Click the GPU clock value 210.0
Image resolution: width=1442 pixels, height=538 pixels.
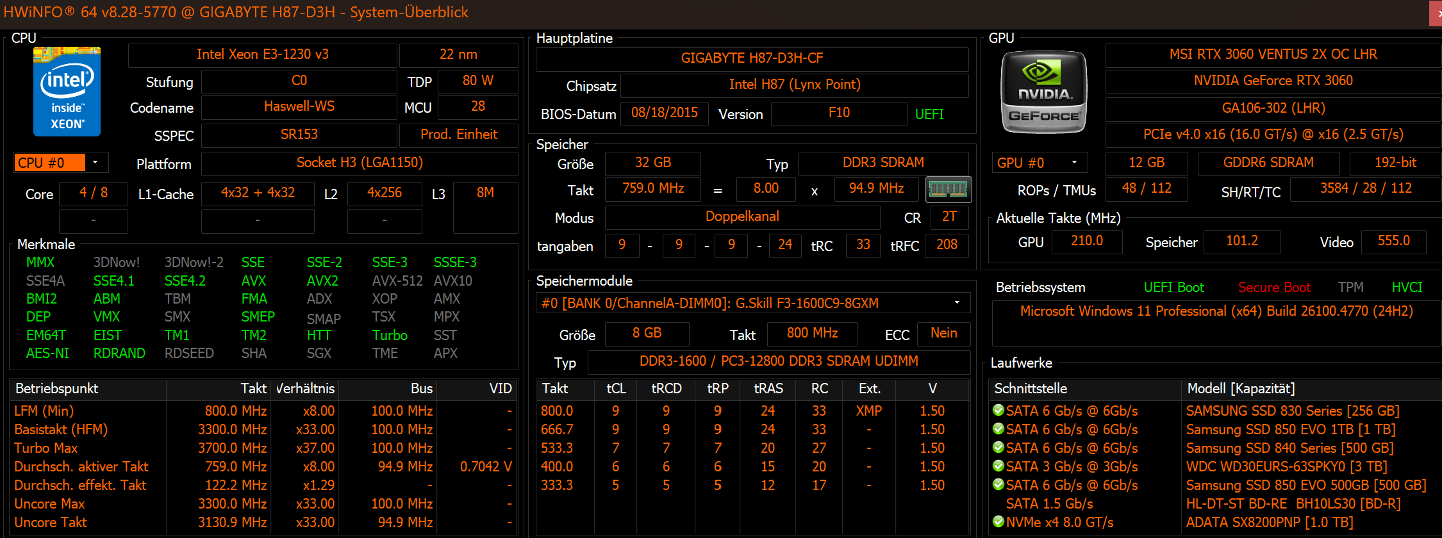[x=1087, y=241]
